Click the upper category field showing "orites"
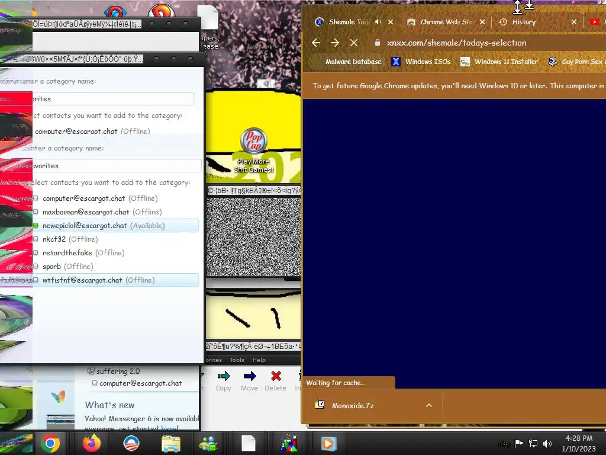The width and height of the screenshot is (606, 455). (113, 99)
